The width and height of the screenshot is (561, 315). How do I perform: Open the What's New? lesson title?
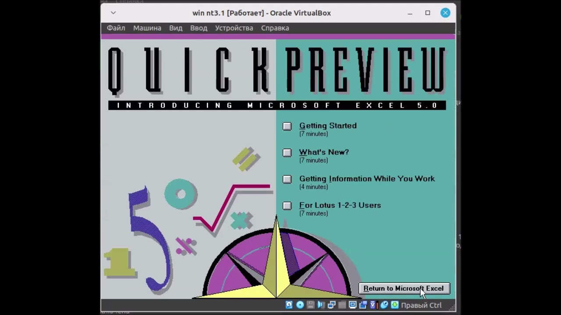click(x=324, y=152)
